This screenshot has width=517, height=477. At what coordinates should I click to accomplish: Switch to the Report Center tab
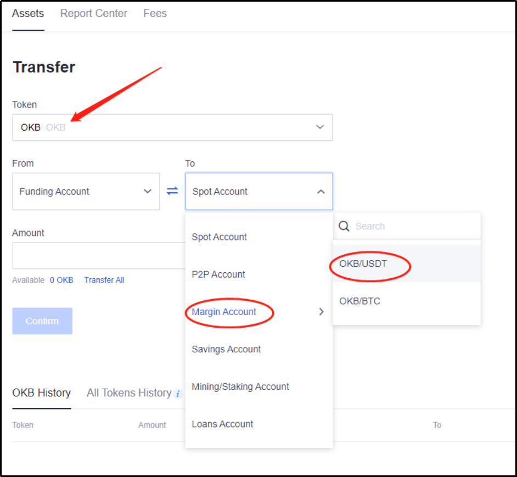94,13
